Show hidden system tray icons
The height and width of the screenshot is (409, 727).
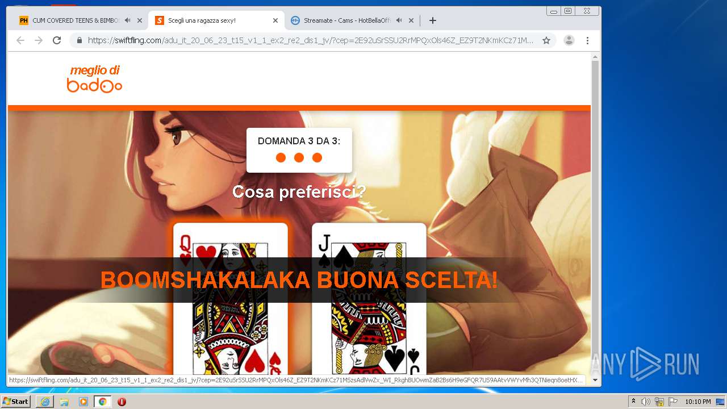[x=633, y=402]
